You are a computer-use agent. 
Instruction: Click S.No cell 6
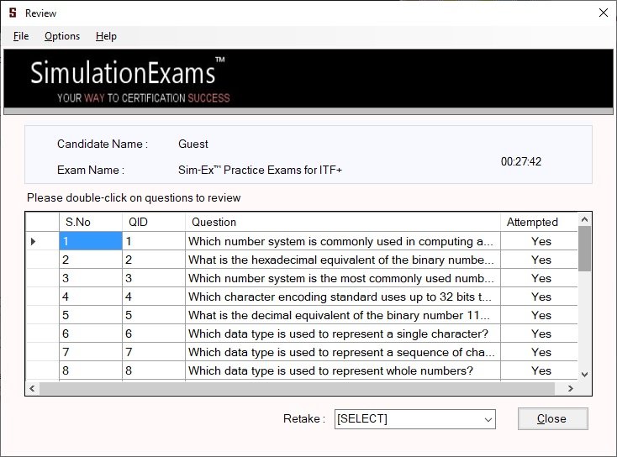(91, 334)
